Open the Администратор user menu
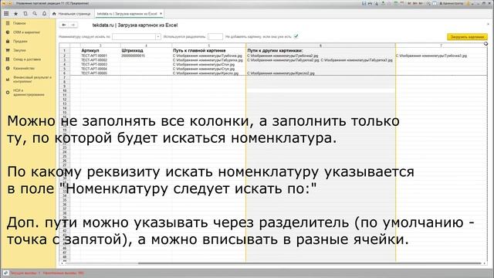Screen dimensions: 494x278 coord(452,3)
